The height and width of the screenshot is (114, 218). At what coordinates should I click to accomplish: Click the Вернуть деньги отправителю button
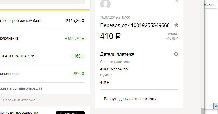click(130, 99)
